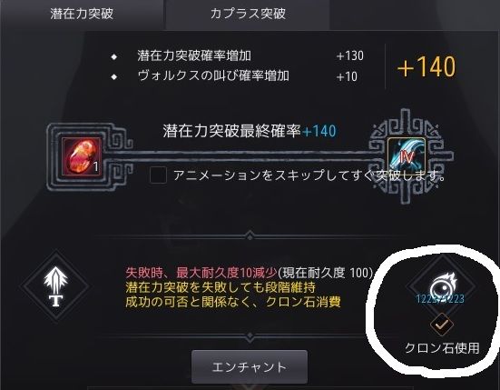This screenshot has width=500, height=390.
Task: Click the IV-grade target equipment slot
Action: point(407,156)
